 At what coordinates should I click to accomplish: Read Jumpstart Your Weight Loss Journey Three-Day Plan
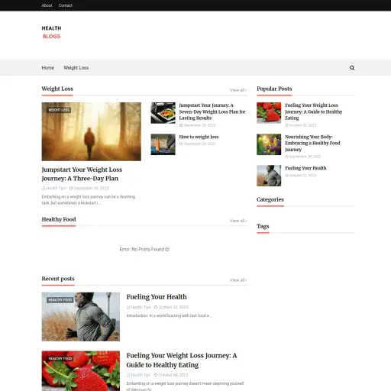click(82, 174)
